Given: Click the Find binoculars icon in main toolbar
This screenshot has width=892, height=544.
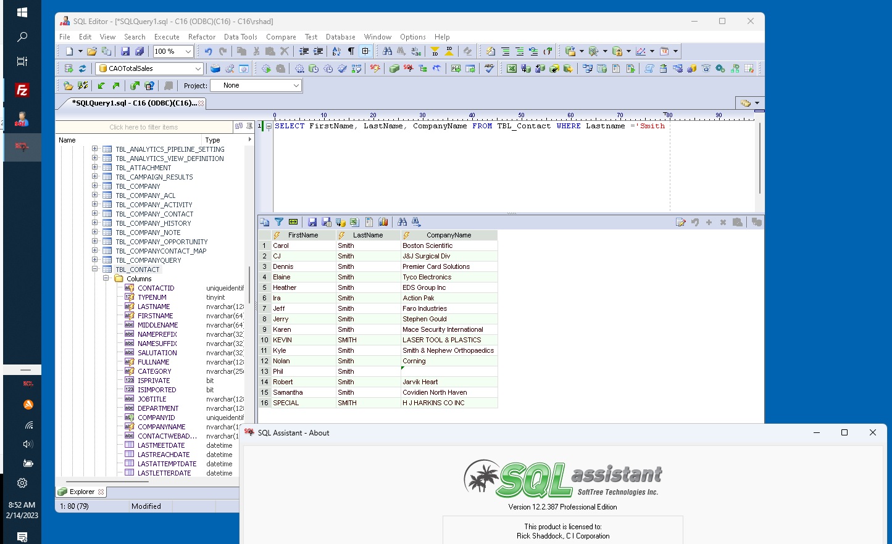Looking at the screenshot, I should click(x=387, y=51).
